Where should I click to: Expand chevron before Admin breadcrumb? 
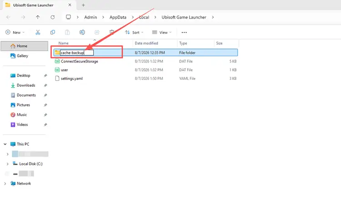(78, 17)
